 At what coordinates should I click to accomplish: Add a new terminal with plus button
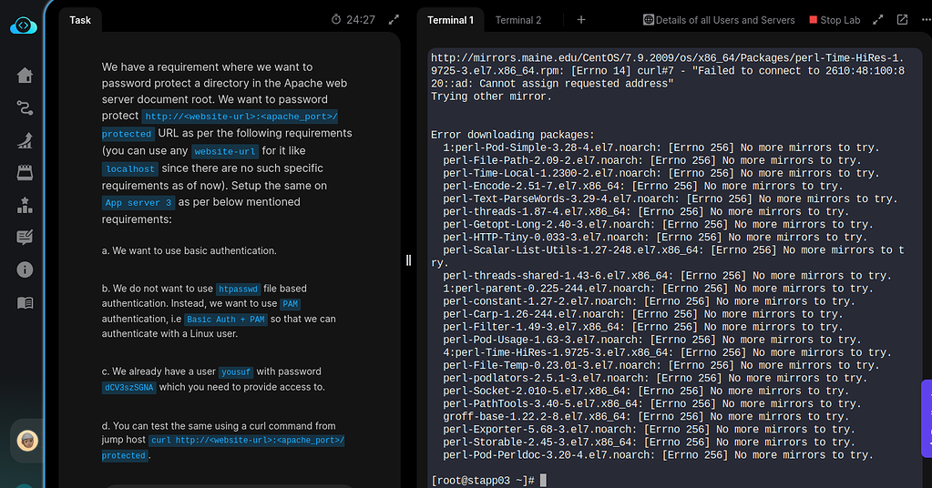pyautogui.click(x=581, y=20)
